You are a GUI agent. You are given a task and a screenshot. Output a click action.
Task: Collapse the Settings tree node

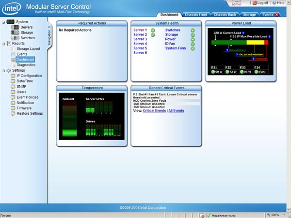point(3,70)
